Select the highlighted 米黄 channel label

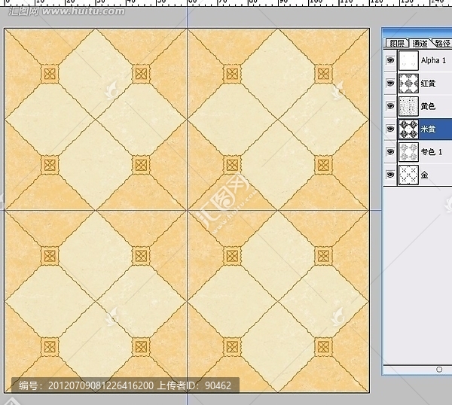tap(428, 129)
